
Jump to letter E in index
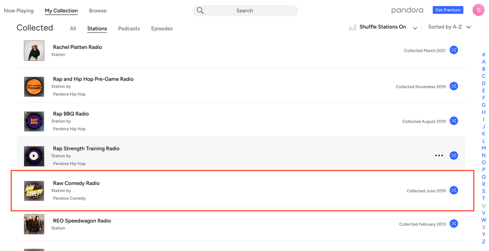coord(484,90)
